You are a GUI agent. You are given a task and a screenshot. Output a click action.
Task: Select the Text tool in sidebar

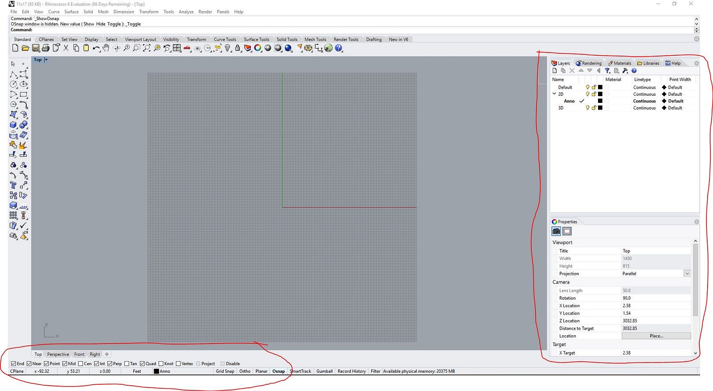(13, 185)
